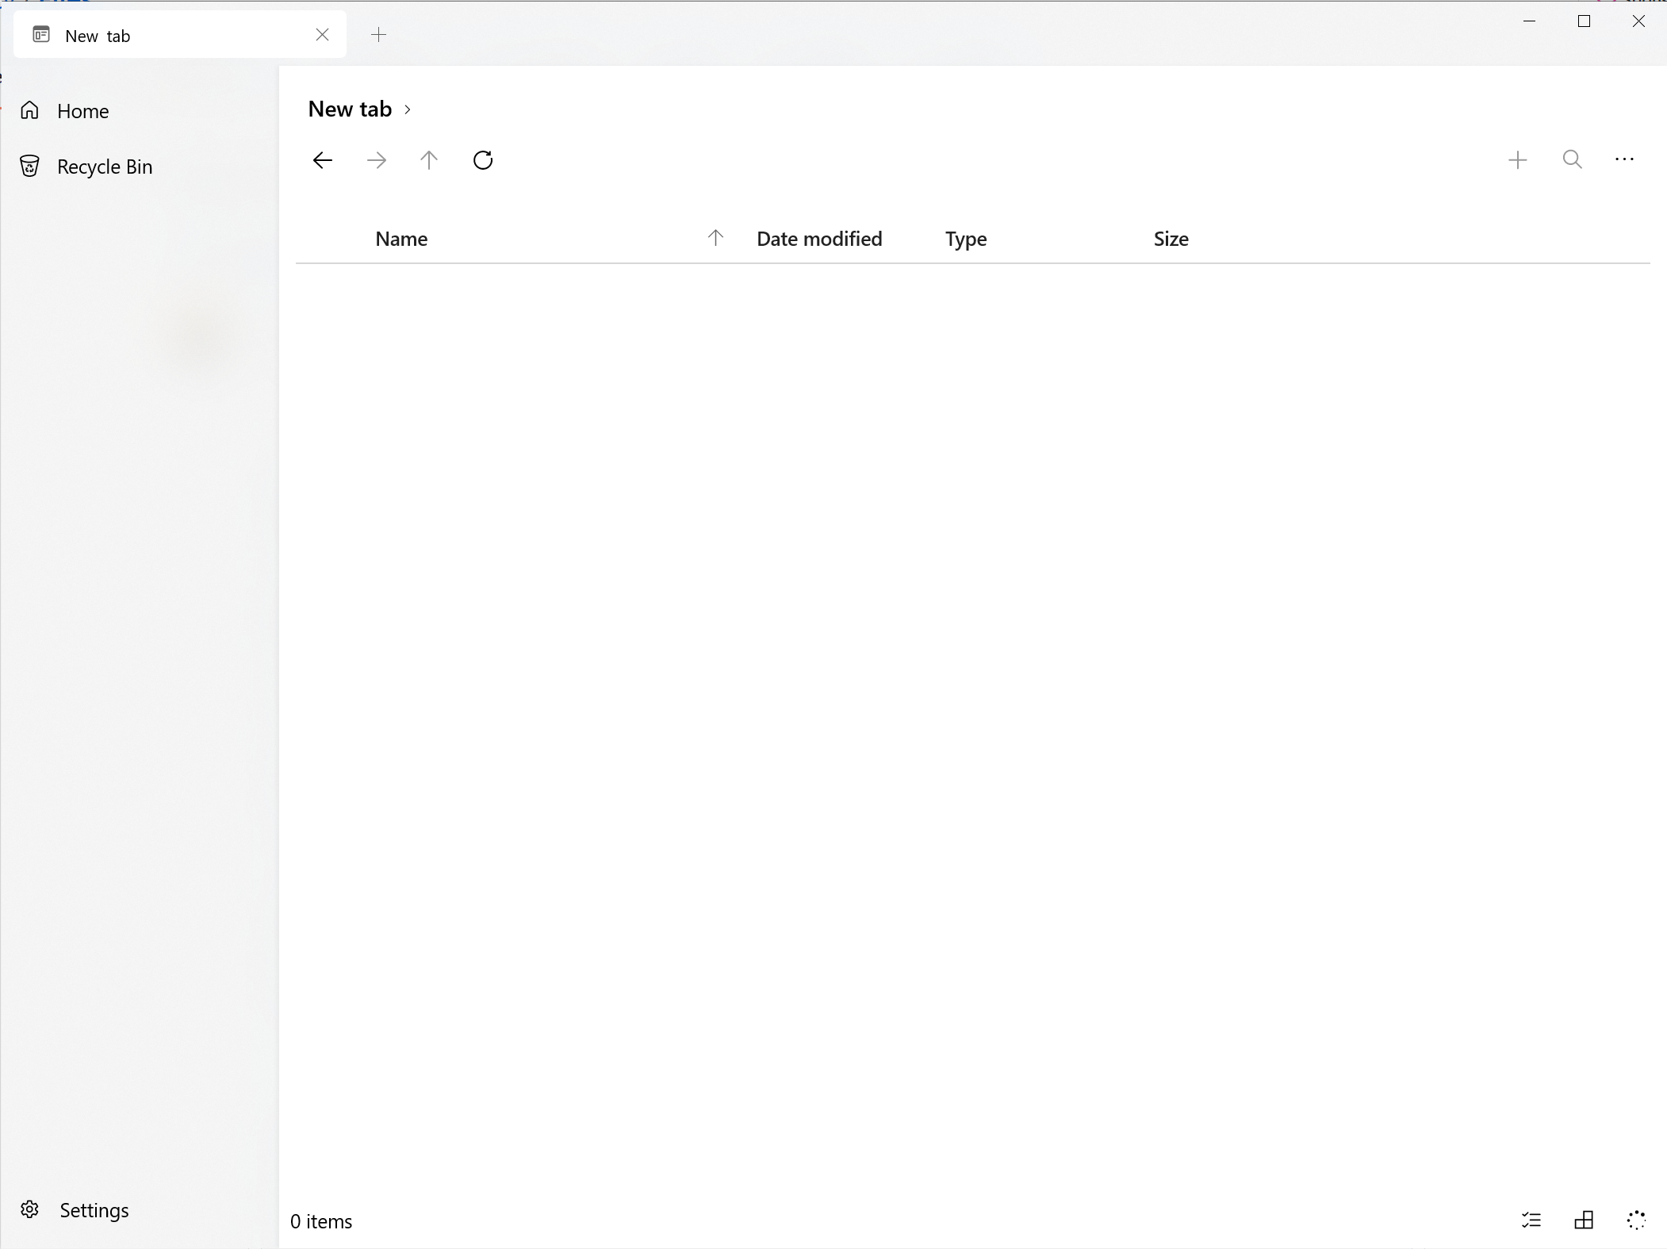Go up one directory level
The image size is (1667, 1249).
pos(429,160)
